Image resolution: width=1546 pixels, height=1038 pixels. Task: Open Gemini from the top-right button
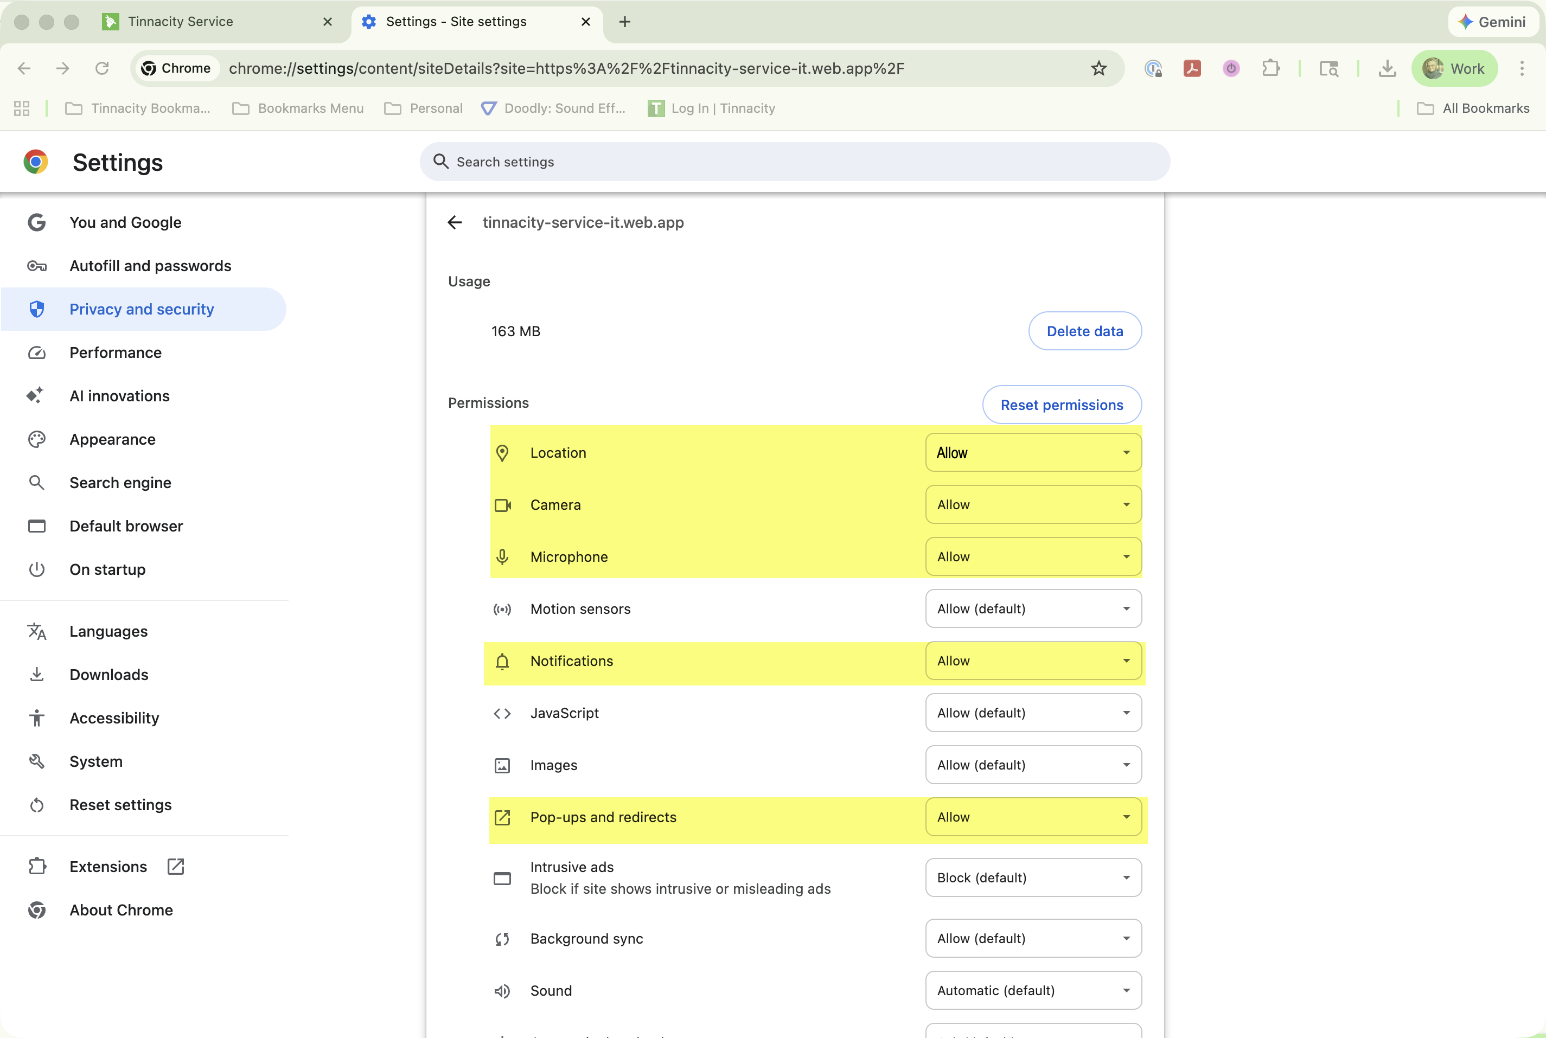pos(1492,22)
